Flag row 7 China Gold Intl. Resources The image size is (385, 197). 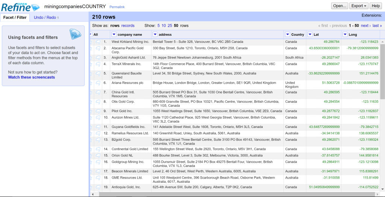click(x=98, y=92)
